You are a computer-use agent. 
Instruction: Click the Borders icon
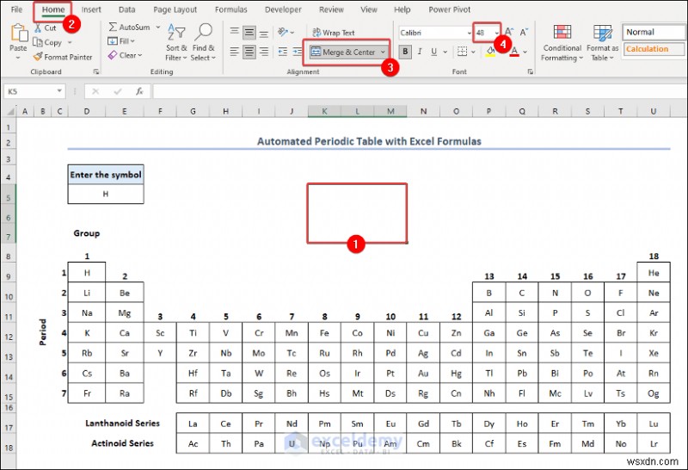[462, 52]
